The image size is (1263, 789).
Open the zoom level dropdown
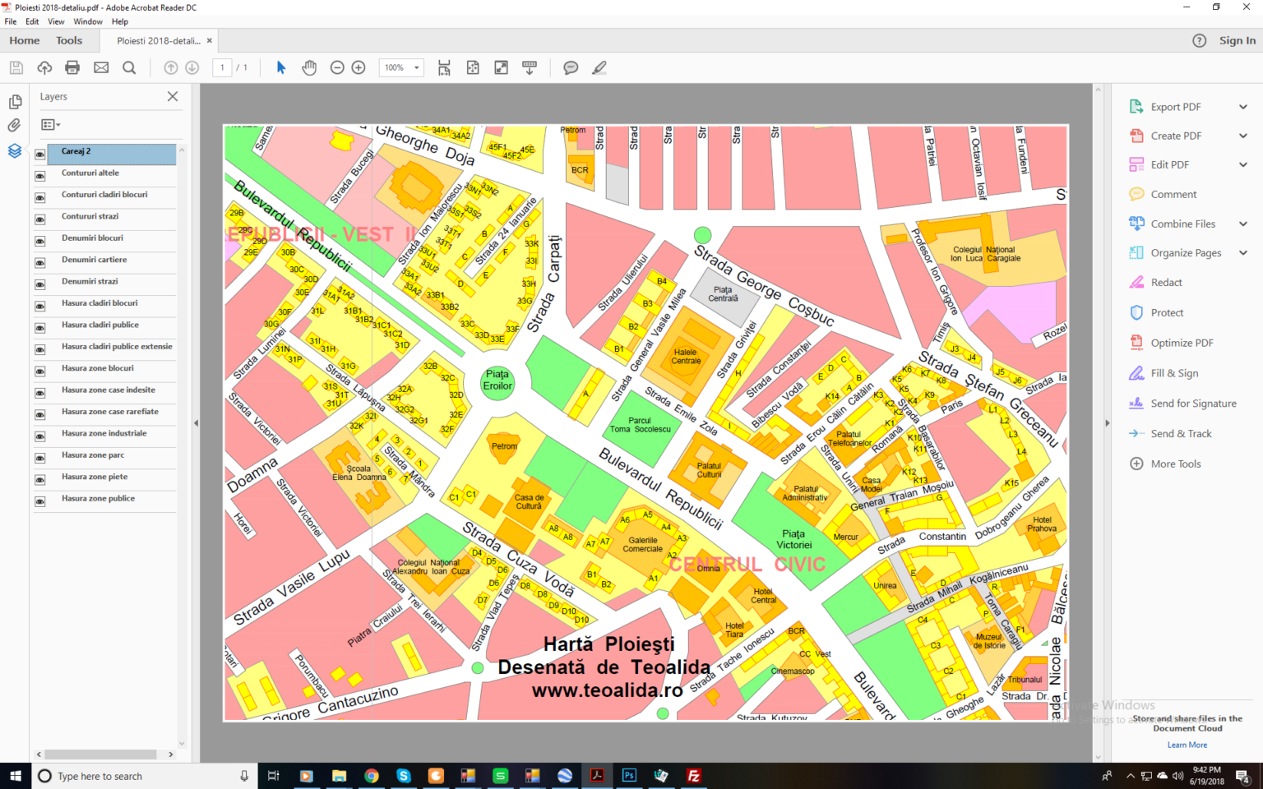417,67
